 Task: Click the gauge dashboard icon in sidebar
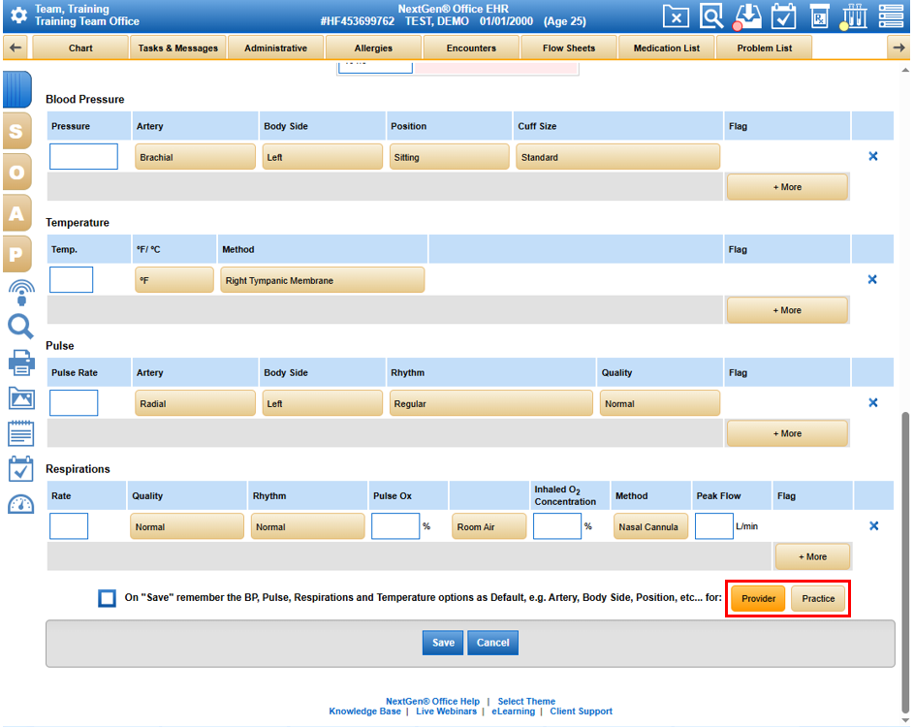pyautogui.click(x=21, y=504)
